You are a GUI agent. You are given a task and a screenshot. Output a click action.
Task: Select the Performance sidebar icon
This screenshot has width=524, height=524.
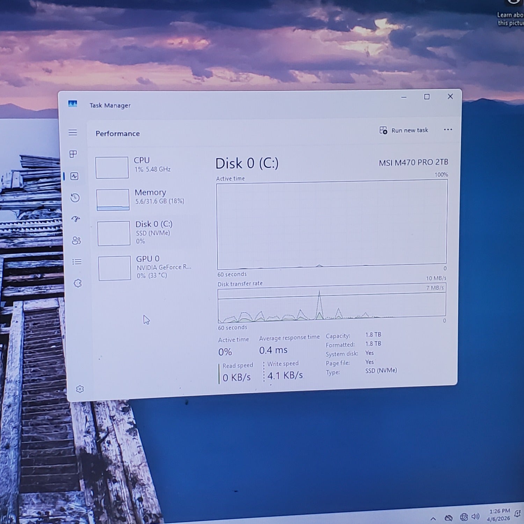(74, 176)
